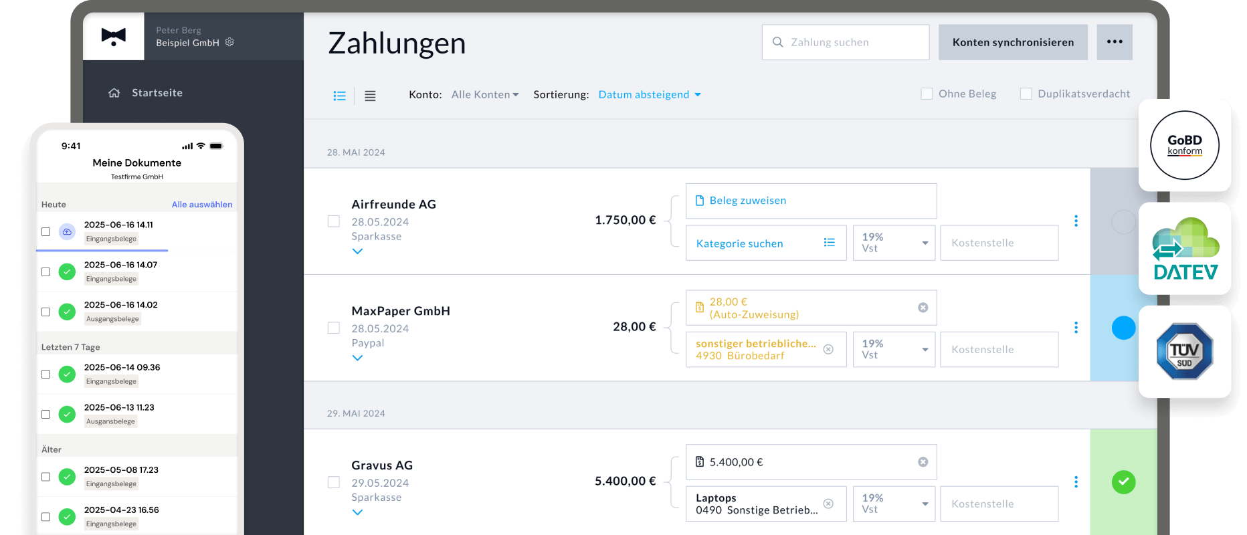Click the bow tie app logo

(x=114, y=36)
